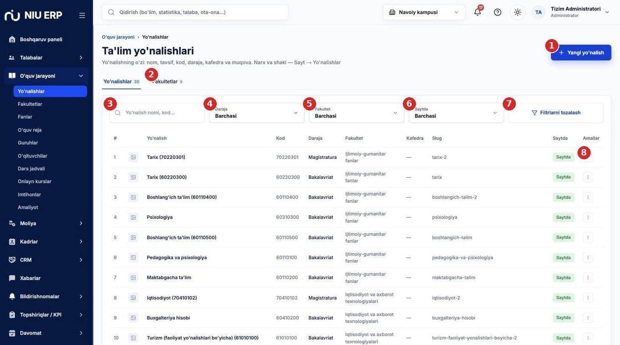
Task: Toggle the sidebar hamburger menu
Action: [82, 15]
